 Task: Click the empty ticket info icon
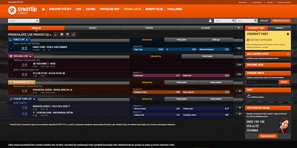click(x=248, y=40)
